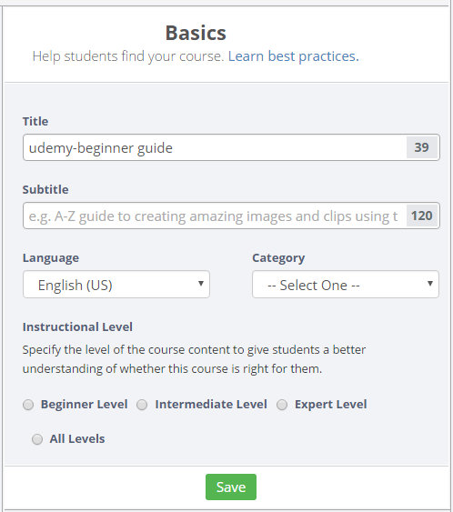Click the Title field label

pyautogui.click(x=35, y=122)
